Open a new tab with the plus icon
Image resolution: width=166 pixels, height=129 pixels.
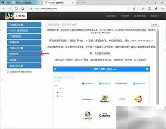(78, 3)
